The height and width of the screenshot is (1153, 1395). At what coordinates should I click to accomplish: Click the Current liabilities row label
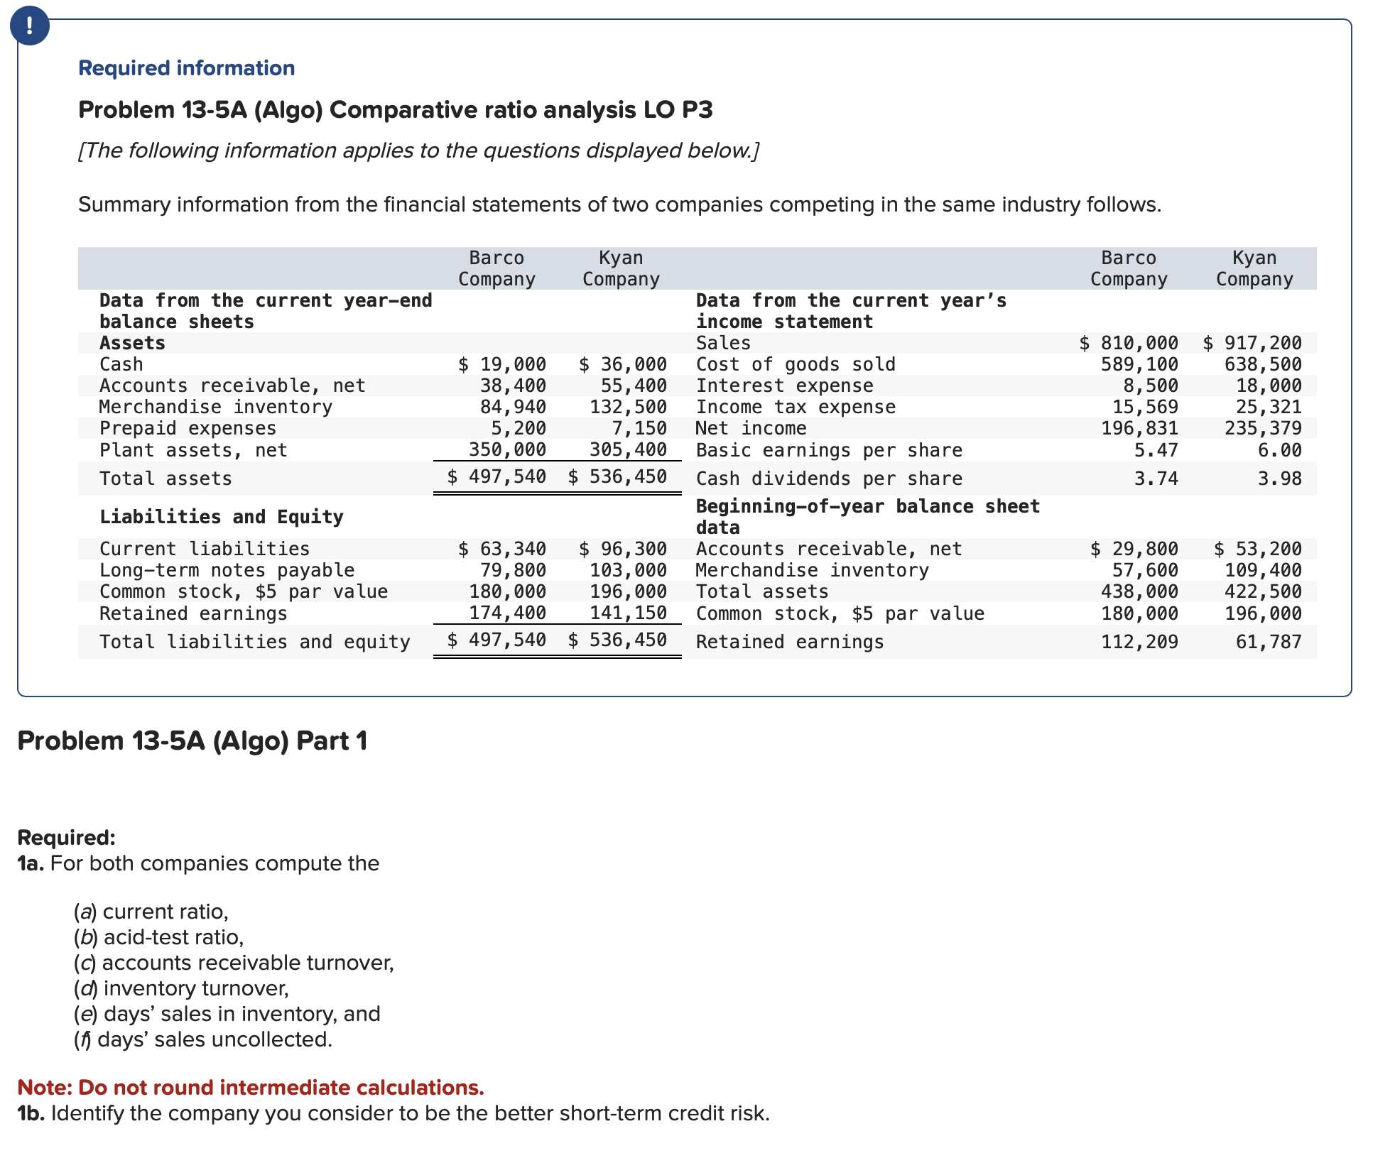[x=204, y=549]
